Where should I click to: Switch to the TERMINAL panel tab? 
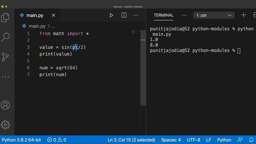[x=164, y=15]
